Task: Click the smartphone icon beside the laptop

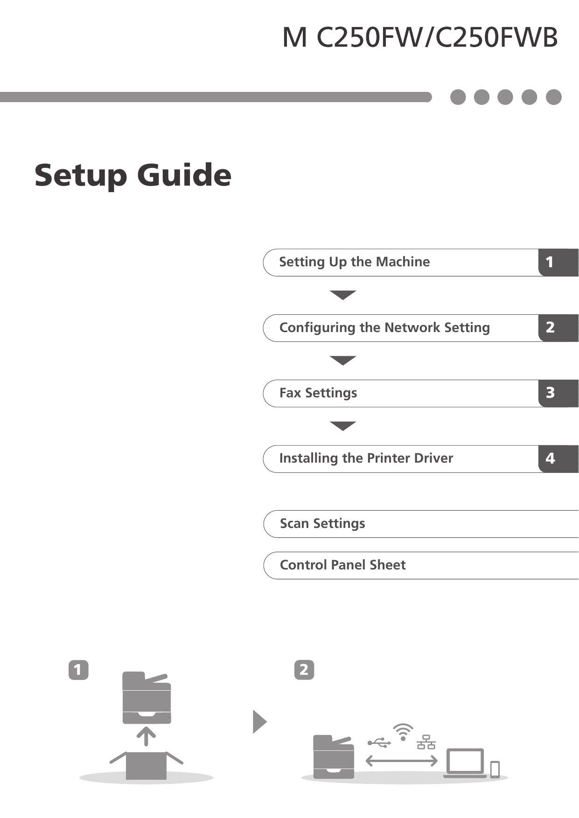Action: [x=495, y=769]
